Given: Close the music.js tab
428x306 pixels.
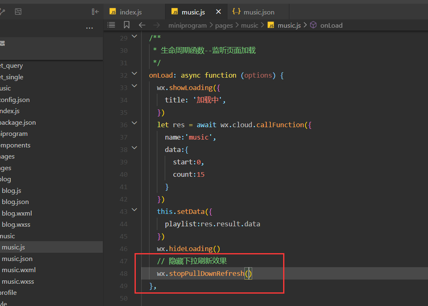Looking at the screenshot, I should click(218, 12).
